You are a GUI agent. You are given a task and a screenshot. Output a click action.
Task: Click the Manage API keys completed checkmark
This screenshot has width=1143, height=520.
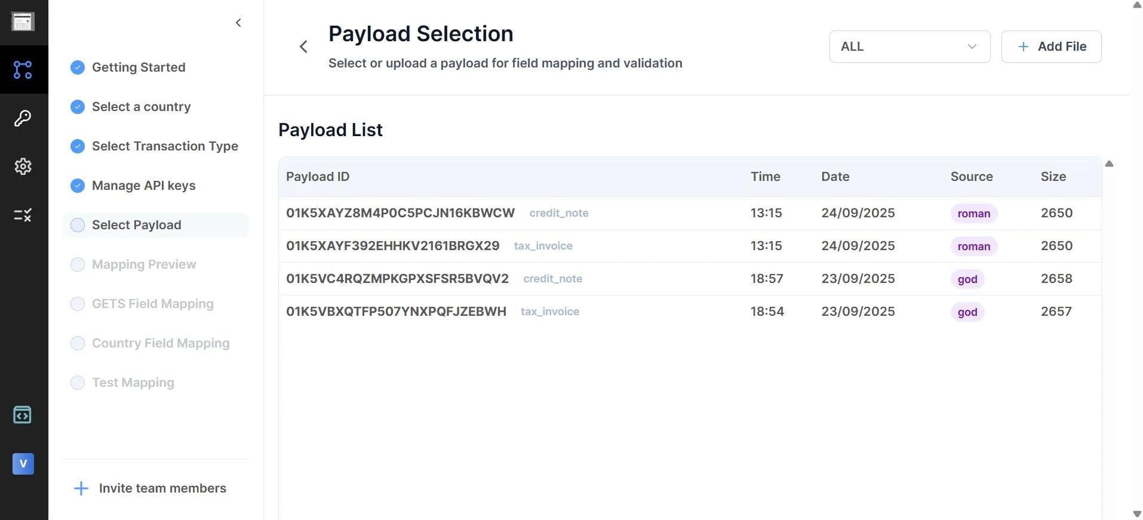click(x=78, y=186)
